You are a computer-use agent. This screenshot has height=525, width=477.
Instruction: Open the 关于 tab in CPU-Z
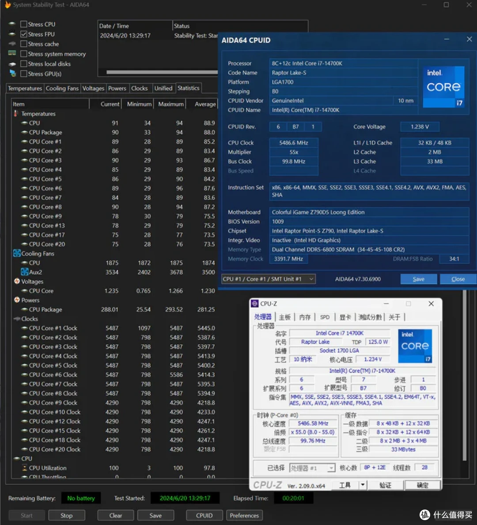395,317
